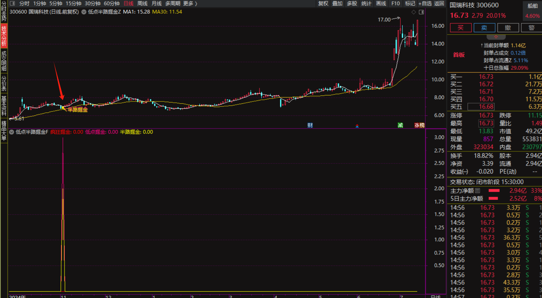Click the 涨 marker icon on chart
Image resolution: width=542 pixels, height=298 pixels.
[417, 125]
